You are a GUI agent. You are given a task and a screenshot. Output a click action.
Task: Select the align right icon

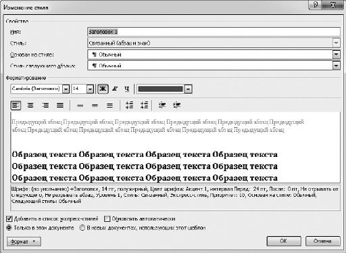point(45,106)
